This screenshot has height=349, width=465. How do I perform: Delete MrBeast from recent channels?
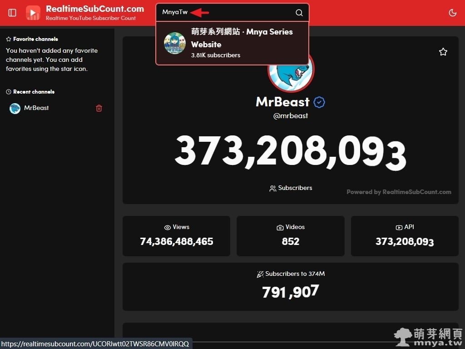point(99,108)
